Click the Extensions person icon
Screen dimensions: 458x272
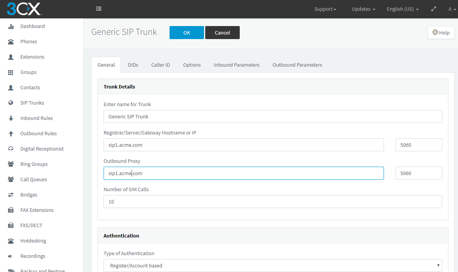11,57
